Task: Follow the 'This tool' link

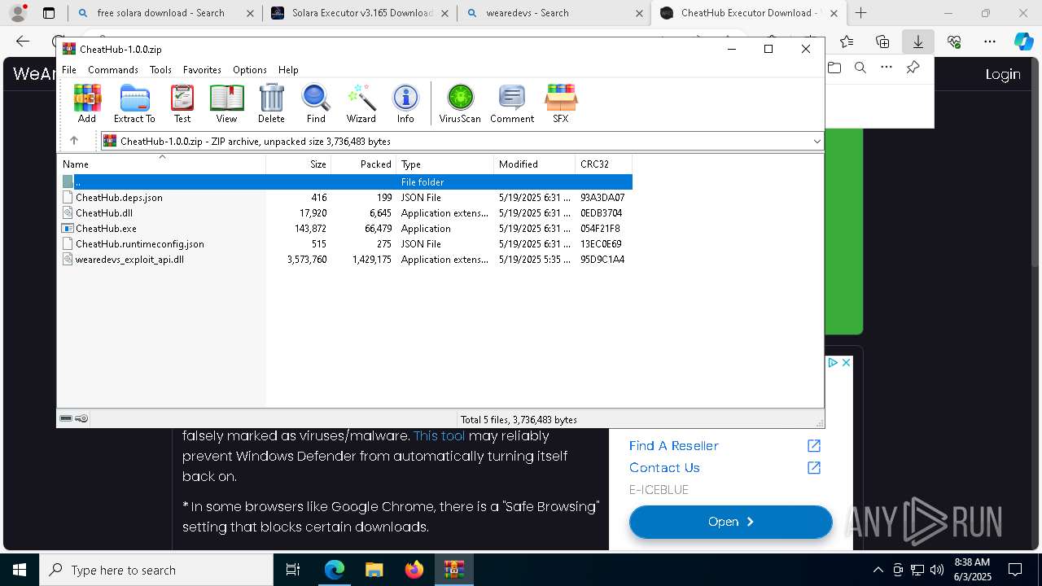Action: [440, 435]
